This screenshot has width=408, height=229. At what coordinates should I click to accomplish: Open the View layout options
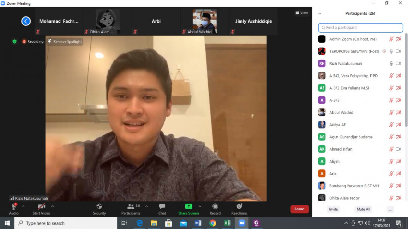click(x=301, y=13)
